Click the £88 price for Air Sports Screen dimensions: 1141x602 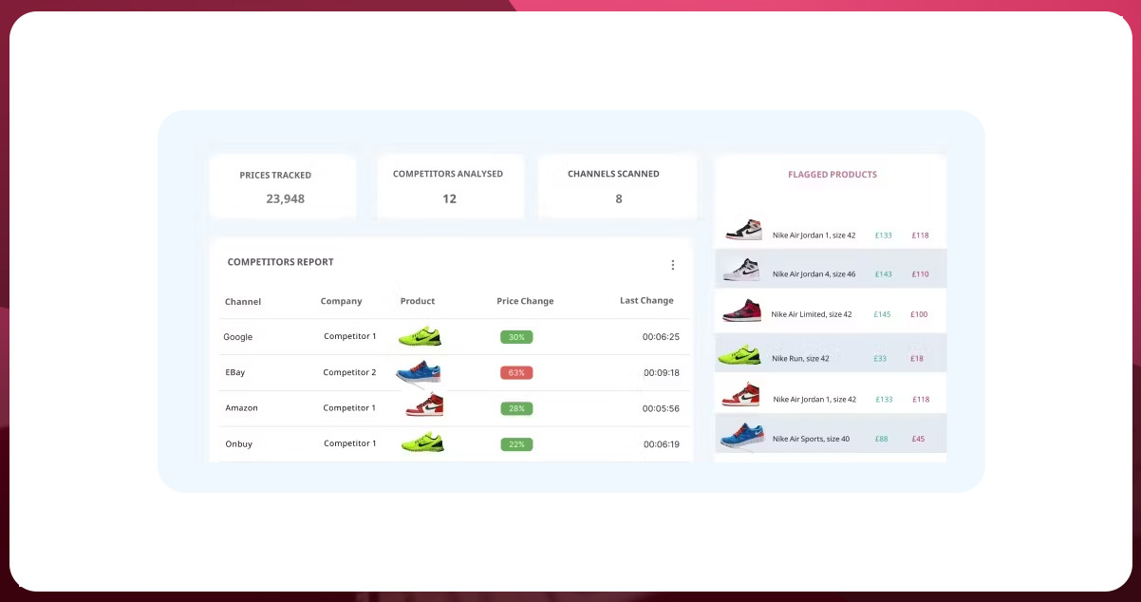tap(881, 440)
